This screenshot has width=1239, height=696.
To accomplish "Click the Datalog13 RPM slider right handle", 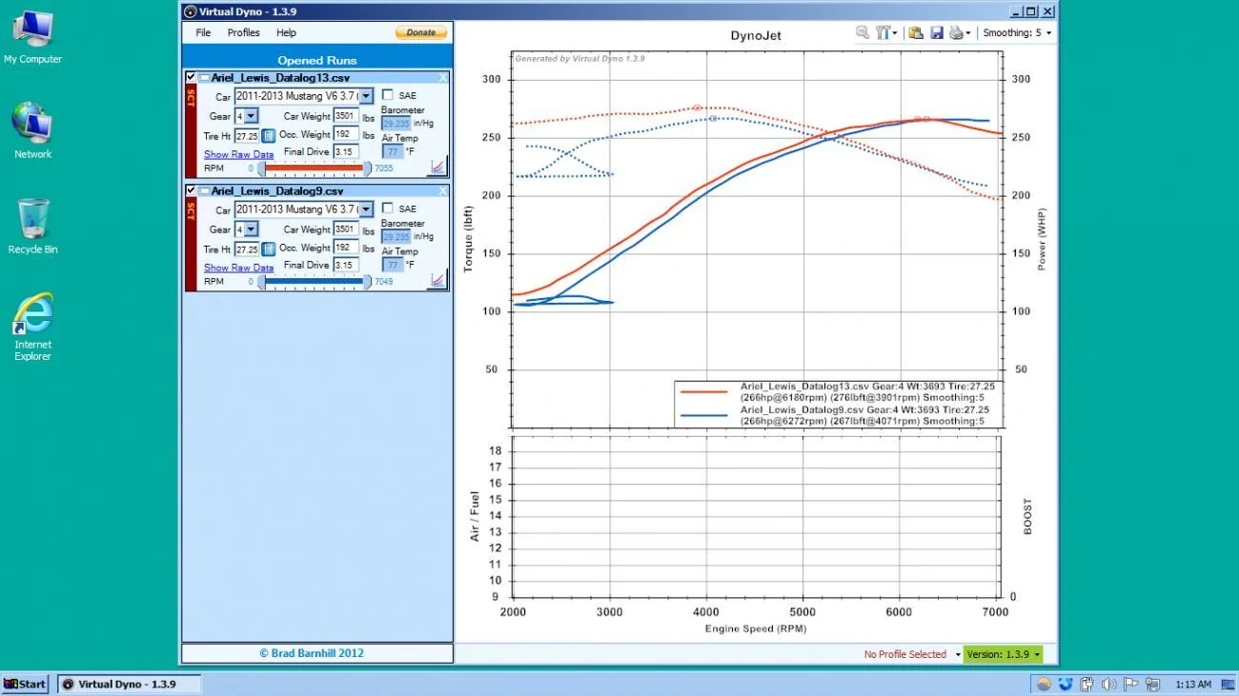I will pyautogui.click(x=368, y=169).
